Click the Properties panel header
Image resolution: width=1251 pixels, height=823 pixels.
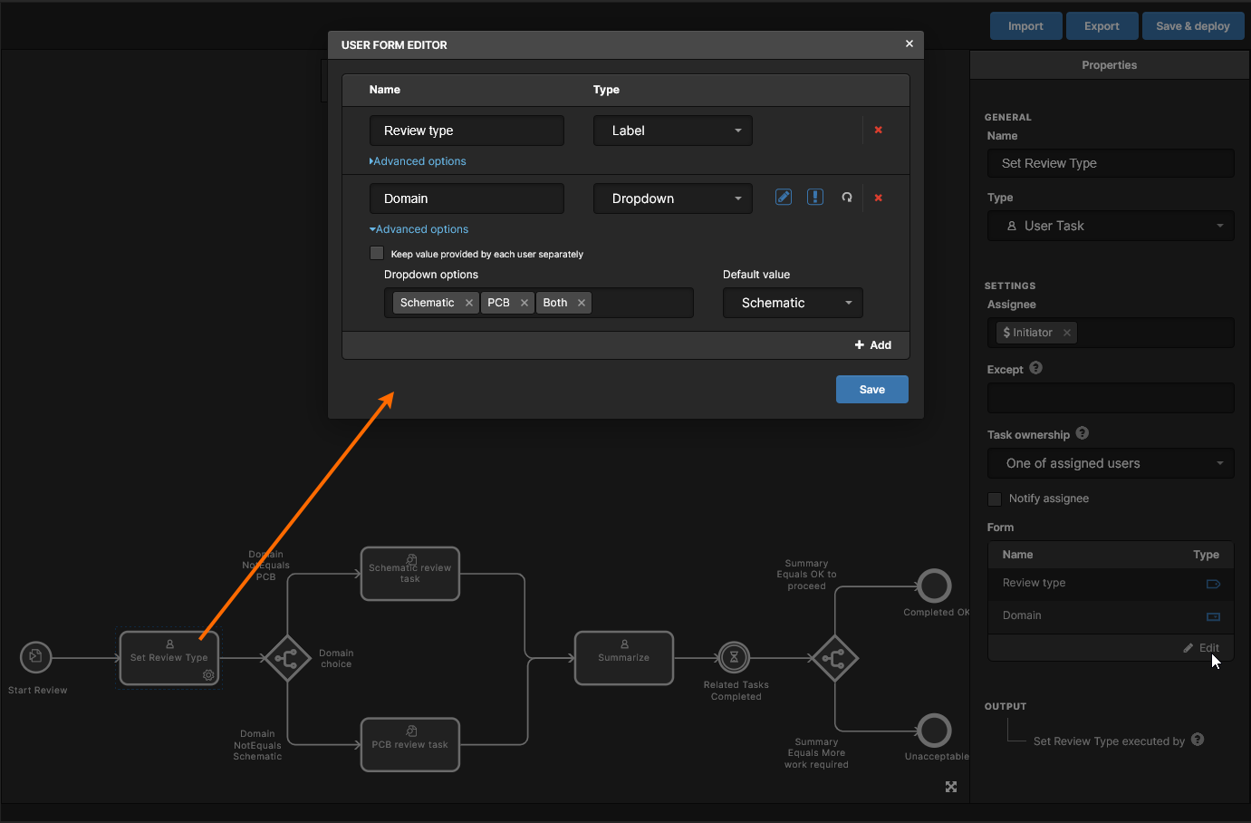pos(1110,65)
